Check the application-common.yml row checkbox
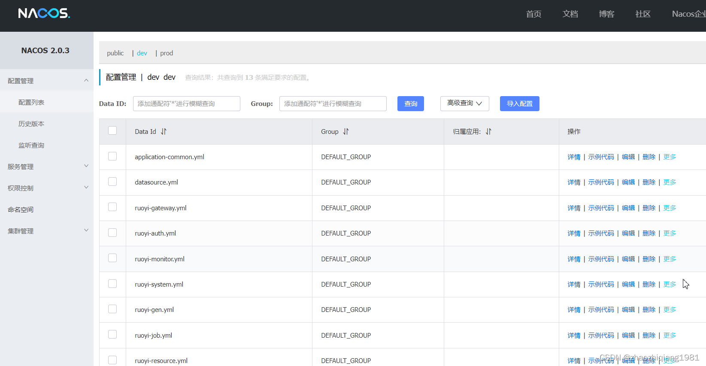 tap(112, 156)
